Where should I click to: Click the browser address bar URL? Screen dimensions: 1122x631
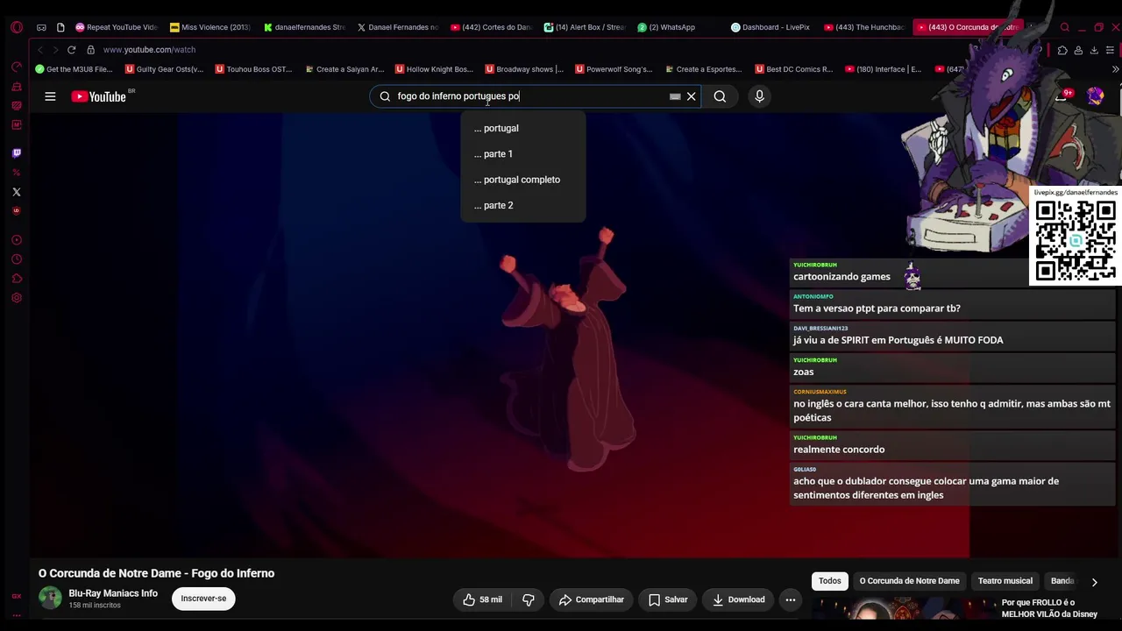point(149,50)
